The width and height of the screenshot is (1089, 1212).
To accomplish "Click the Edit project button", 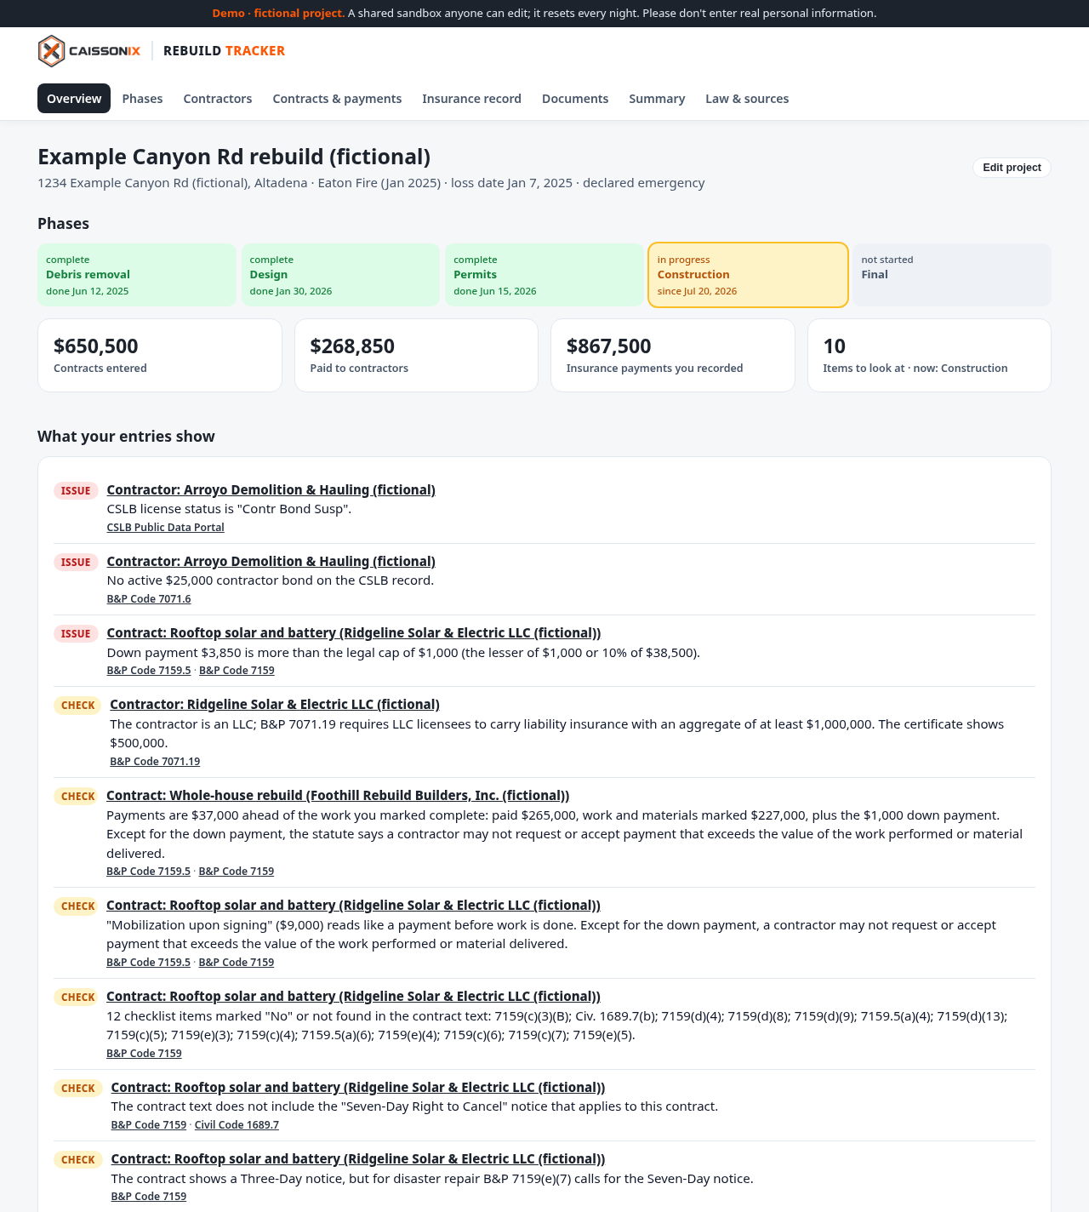I will 1012,168.
